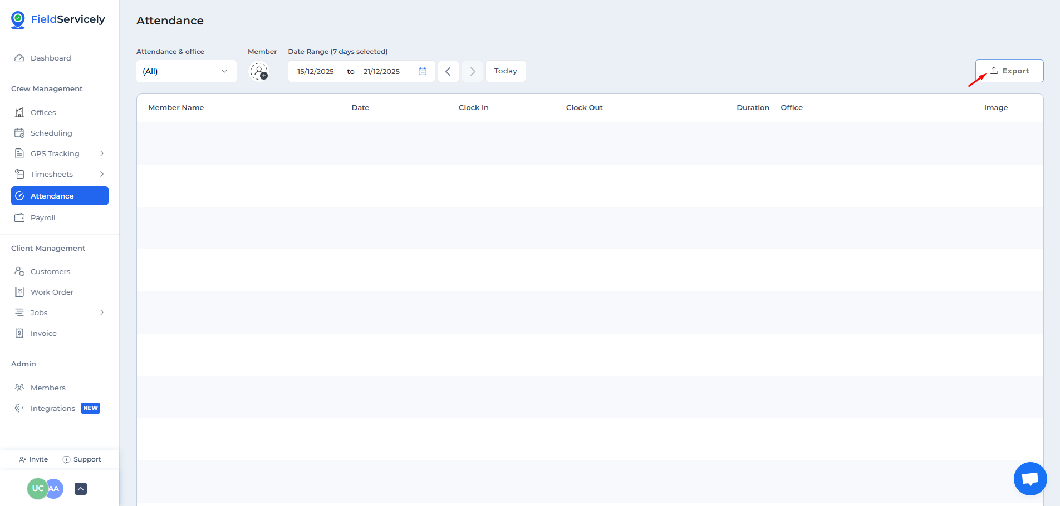The image size is (1060, 506).
Task: Go to previous date range
Action: pyautogui.click(x=448, y=71)
